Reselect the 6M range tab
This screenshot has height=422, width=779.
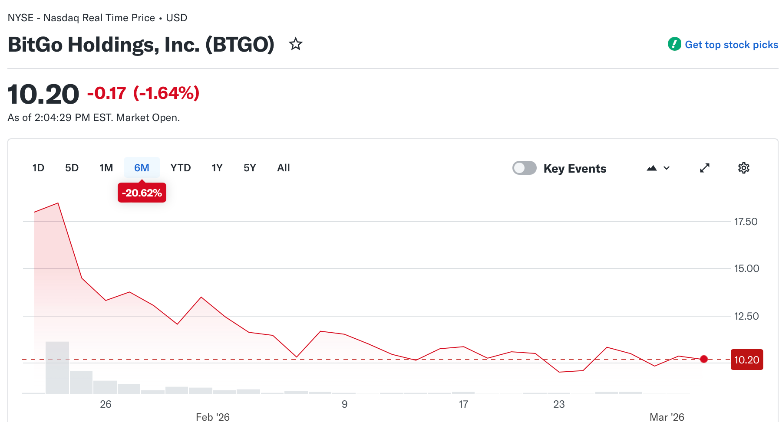(x=142, y=168)
